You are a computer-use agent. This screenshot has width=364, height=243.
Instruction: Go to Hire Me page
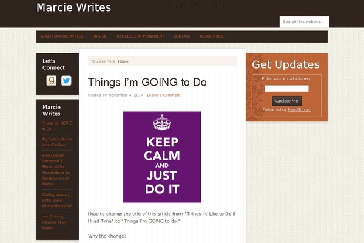click(100, 36)
